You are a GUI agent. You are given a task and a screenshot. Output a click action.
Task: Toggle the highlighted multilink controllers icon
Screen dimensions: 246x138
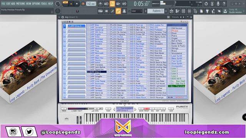click(x=118, y=11)
